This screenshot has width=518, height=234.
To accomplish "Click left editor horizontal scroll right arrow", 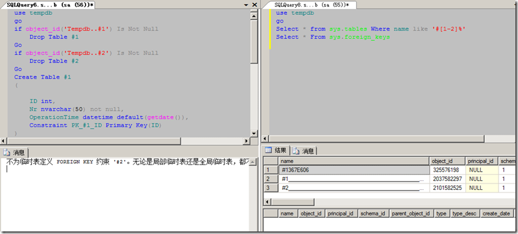I will 246,141.
